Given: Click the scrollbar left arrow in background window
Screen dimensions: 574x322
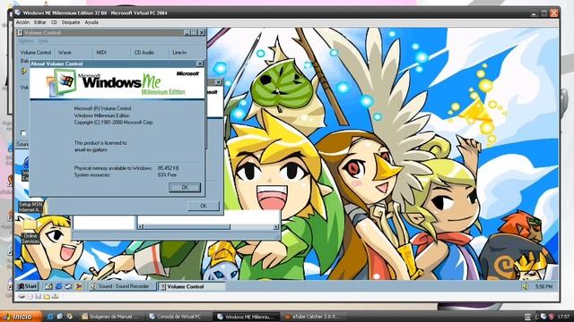Looking at the screenshot, I should click(140, 226).
